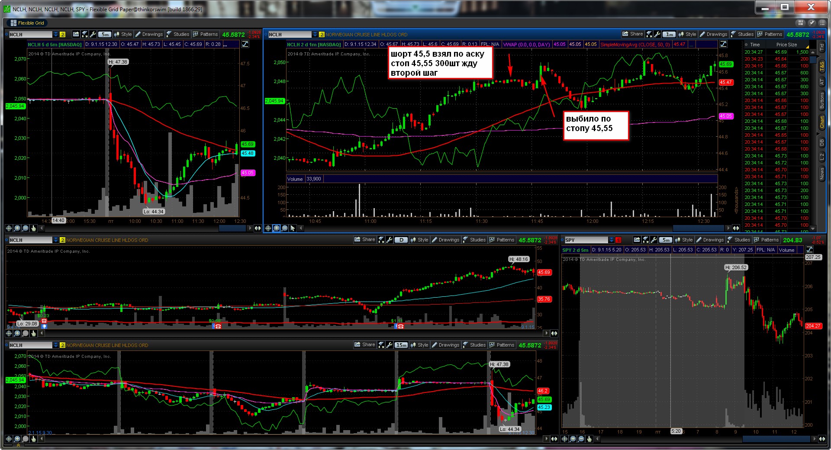The image size is (831, 450).
Task: Expand symbol dropdown in top-right NCLH chart
Action: click(315, 34)
